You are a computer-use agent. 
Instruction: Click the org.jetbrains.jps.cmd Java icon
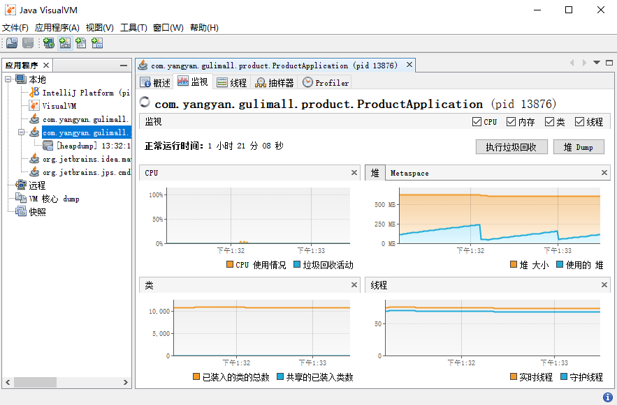click(x=35, y=172)
